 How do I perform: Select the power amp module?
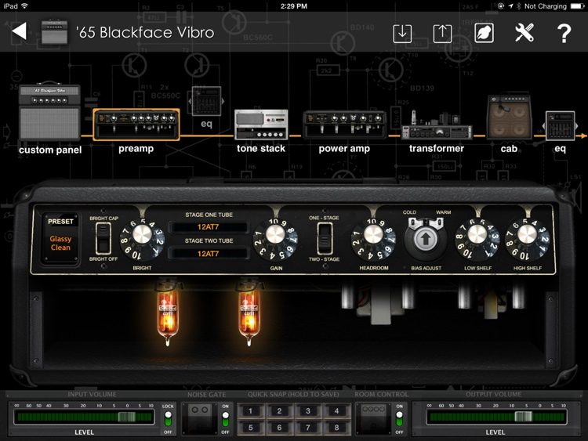coord(344,125)
